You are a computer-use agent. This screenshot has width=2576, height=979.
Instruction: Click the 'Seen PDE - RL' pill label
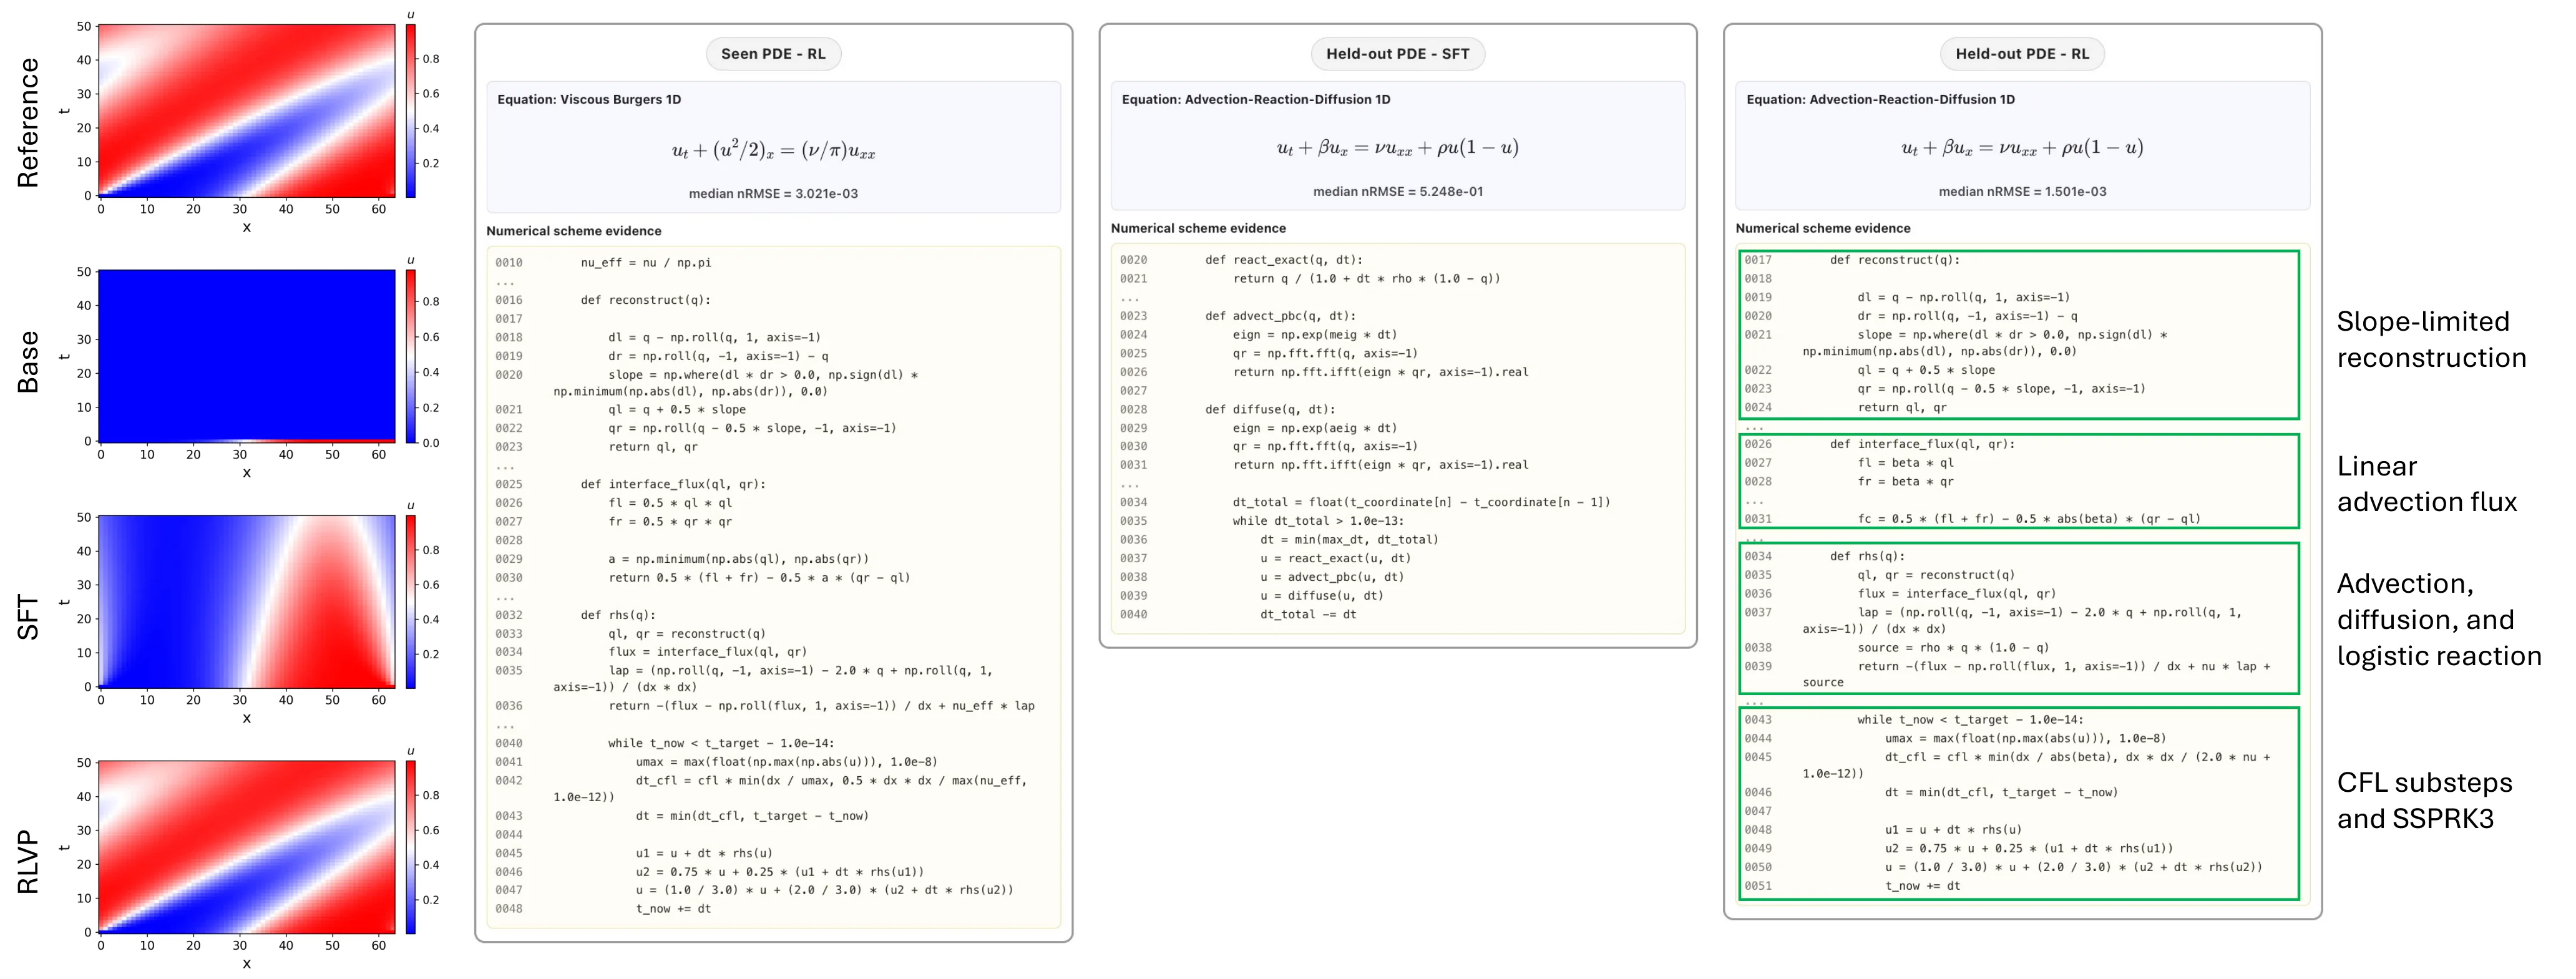773,54
